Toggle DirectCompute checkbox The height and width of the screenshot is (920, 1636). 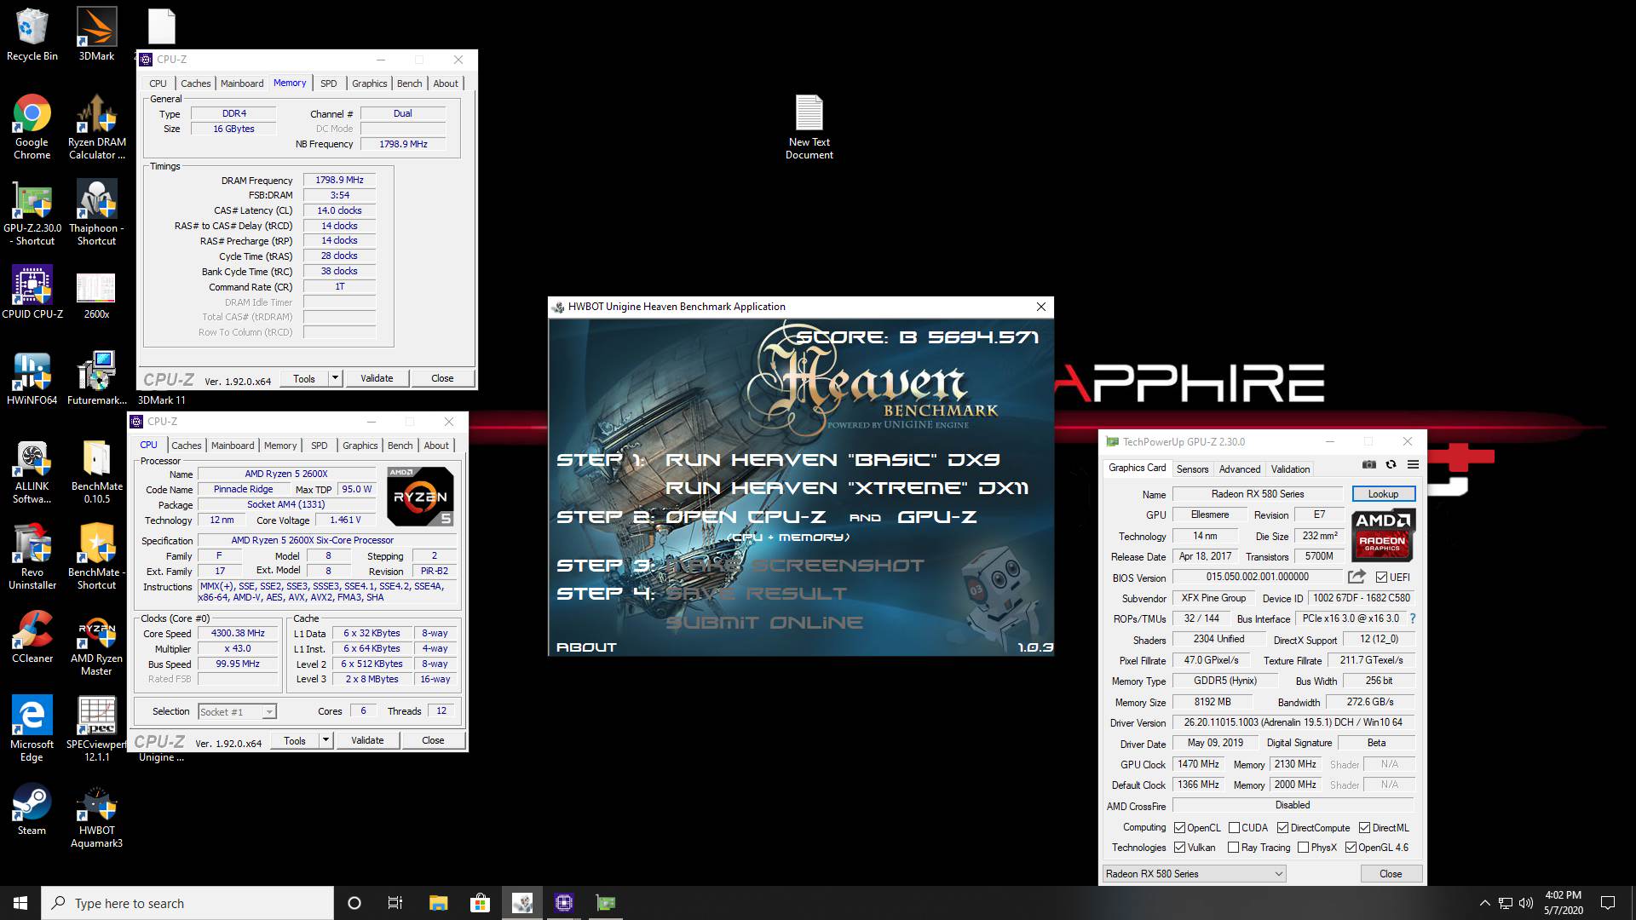[x=1282, y=828]
